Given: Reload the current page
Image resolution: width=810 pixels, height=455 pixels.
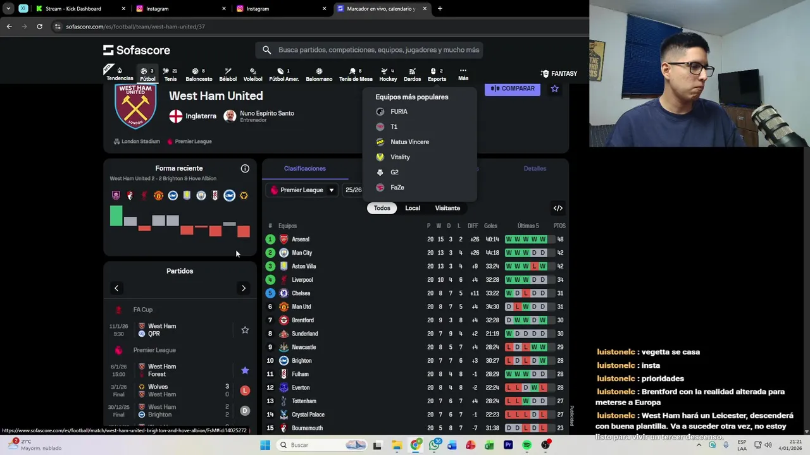Looking at the screenshot, I should coord(39,27).
